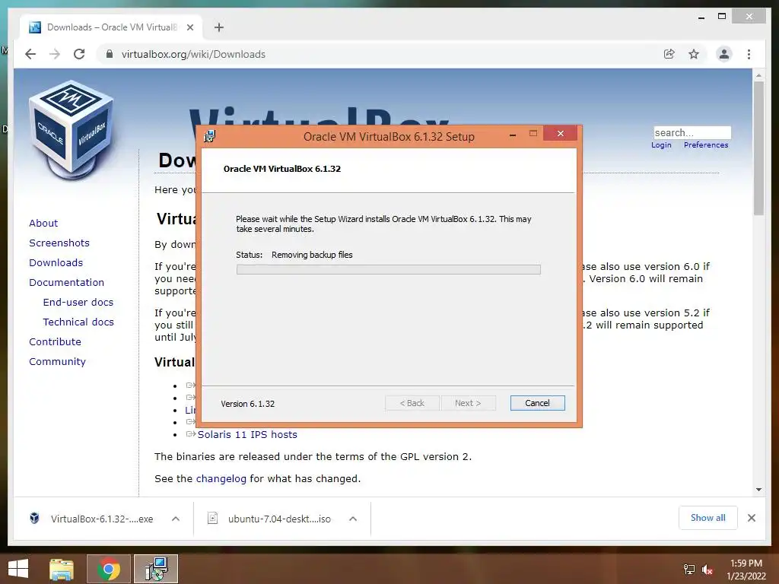Close the Downloads – Oracle VM VirtualBox tab
Screen dimensions: 779x584
[x=189, y=27]
